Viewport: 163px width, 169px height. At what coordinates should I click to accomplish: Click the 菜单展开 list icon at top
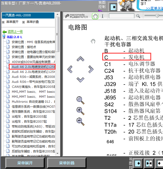(x=3, y=22)
